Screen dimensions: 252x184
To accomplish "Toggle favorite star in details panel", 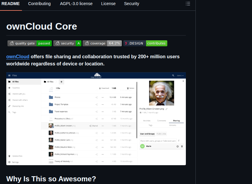I will 140,113.
